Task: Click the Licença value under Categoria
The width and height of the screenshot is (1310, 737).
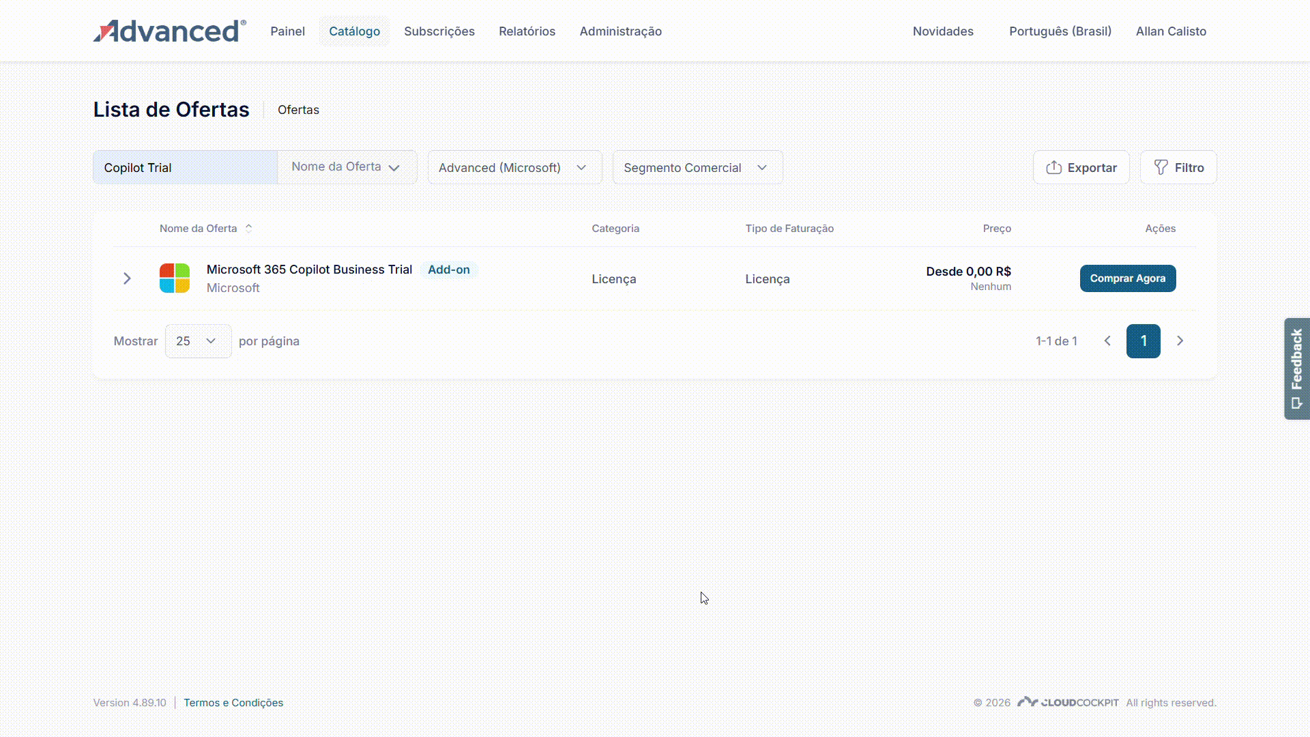Action: tap(614, 279)
